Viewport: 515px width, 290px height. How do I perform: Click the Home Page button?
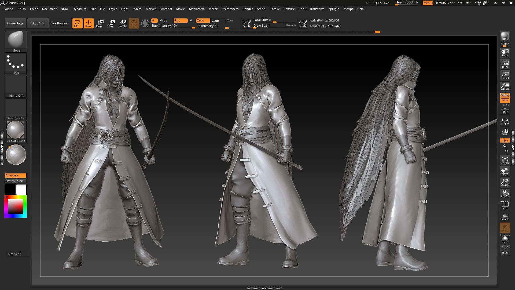[x=15, y=23]
